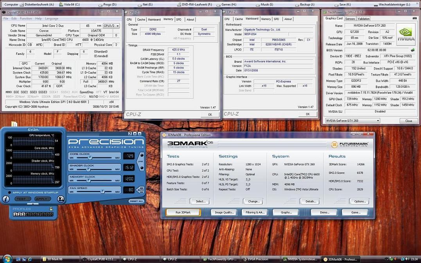Open the Language menu in CrystalCPUID
This screenshot has height=263, width=421.
point(52,18)
